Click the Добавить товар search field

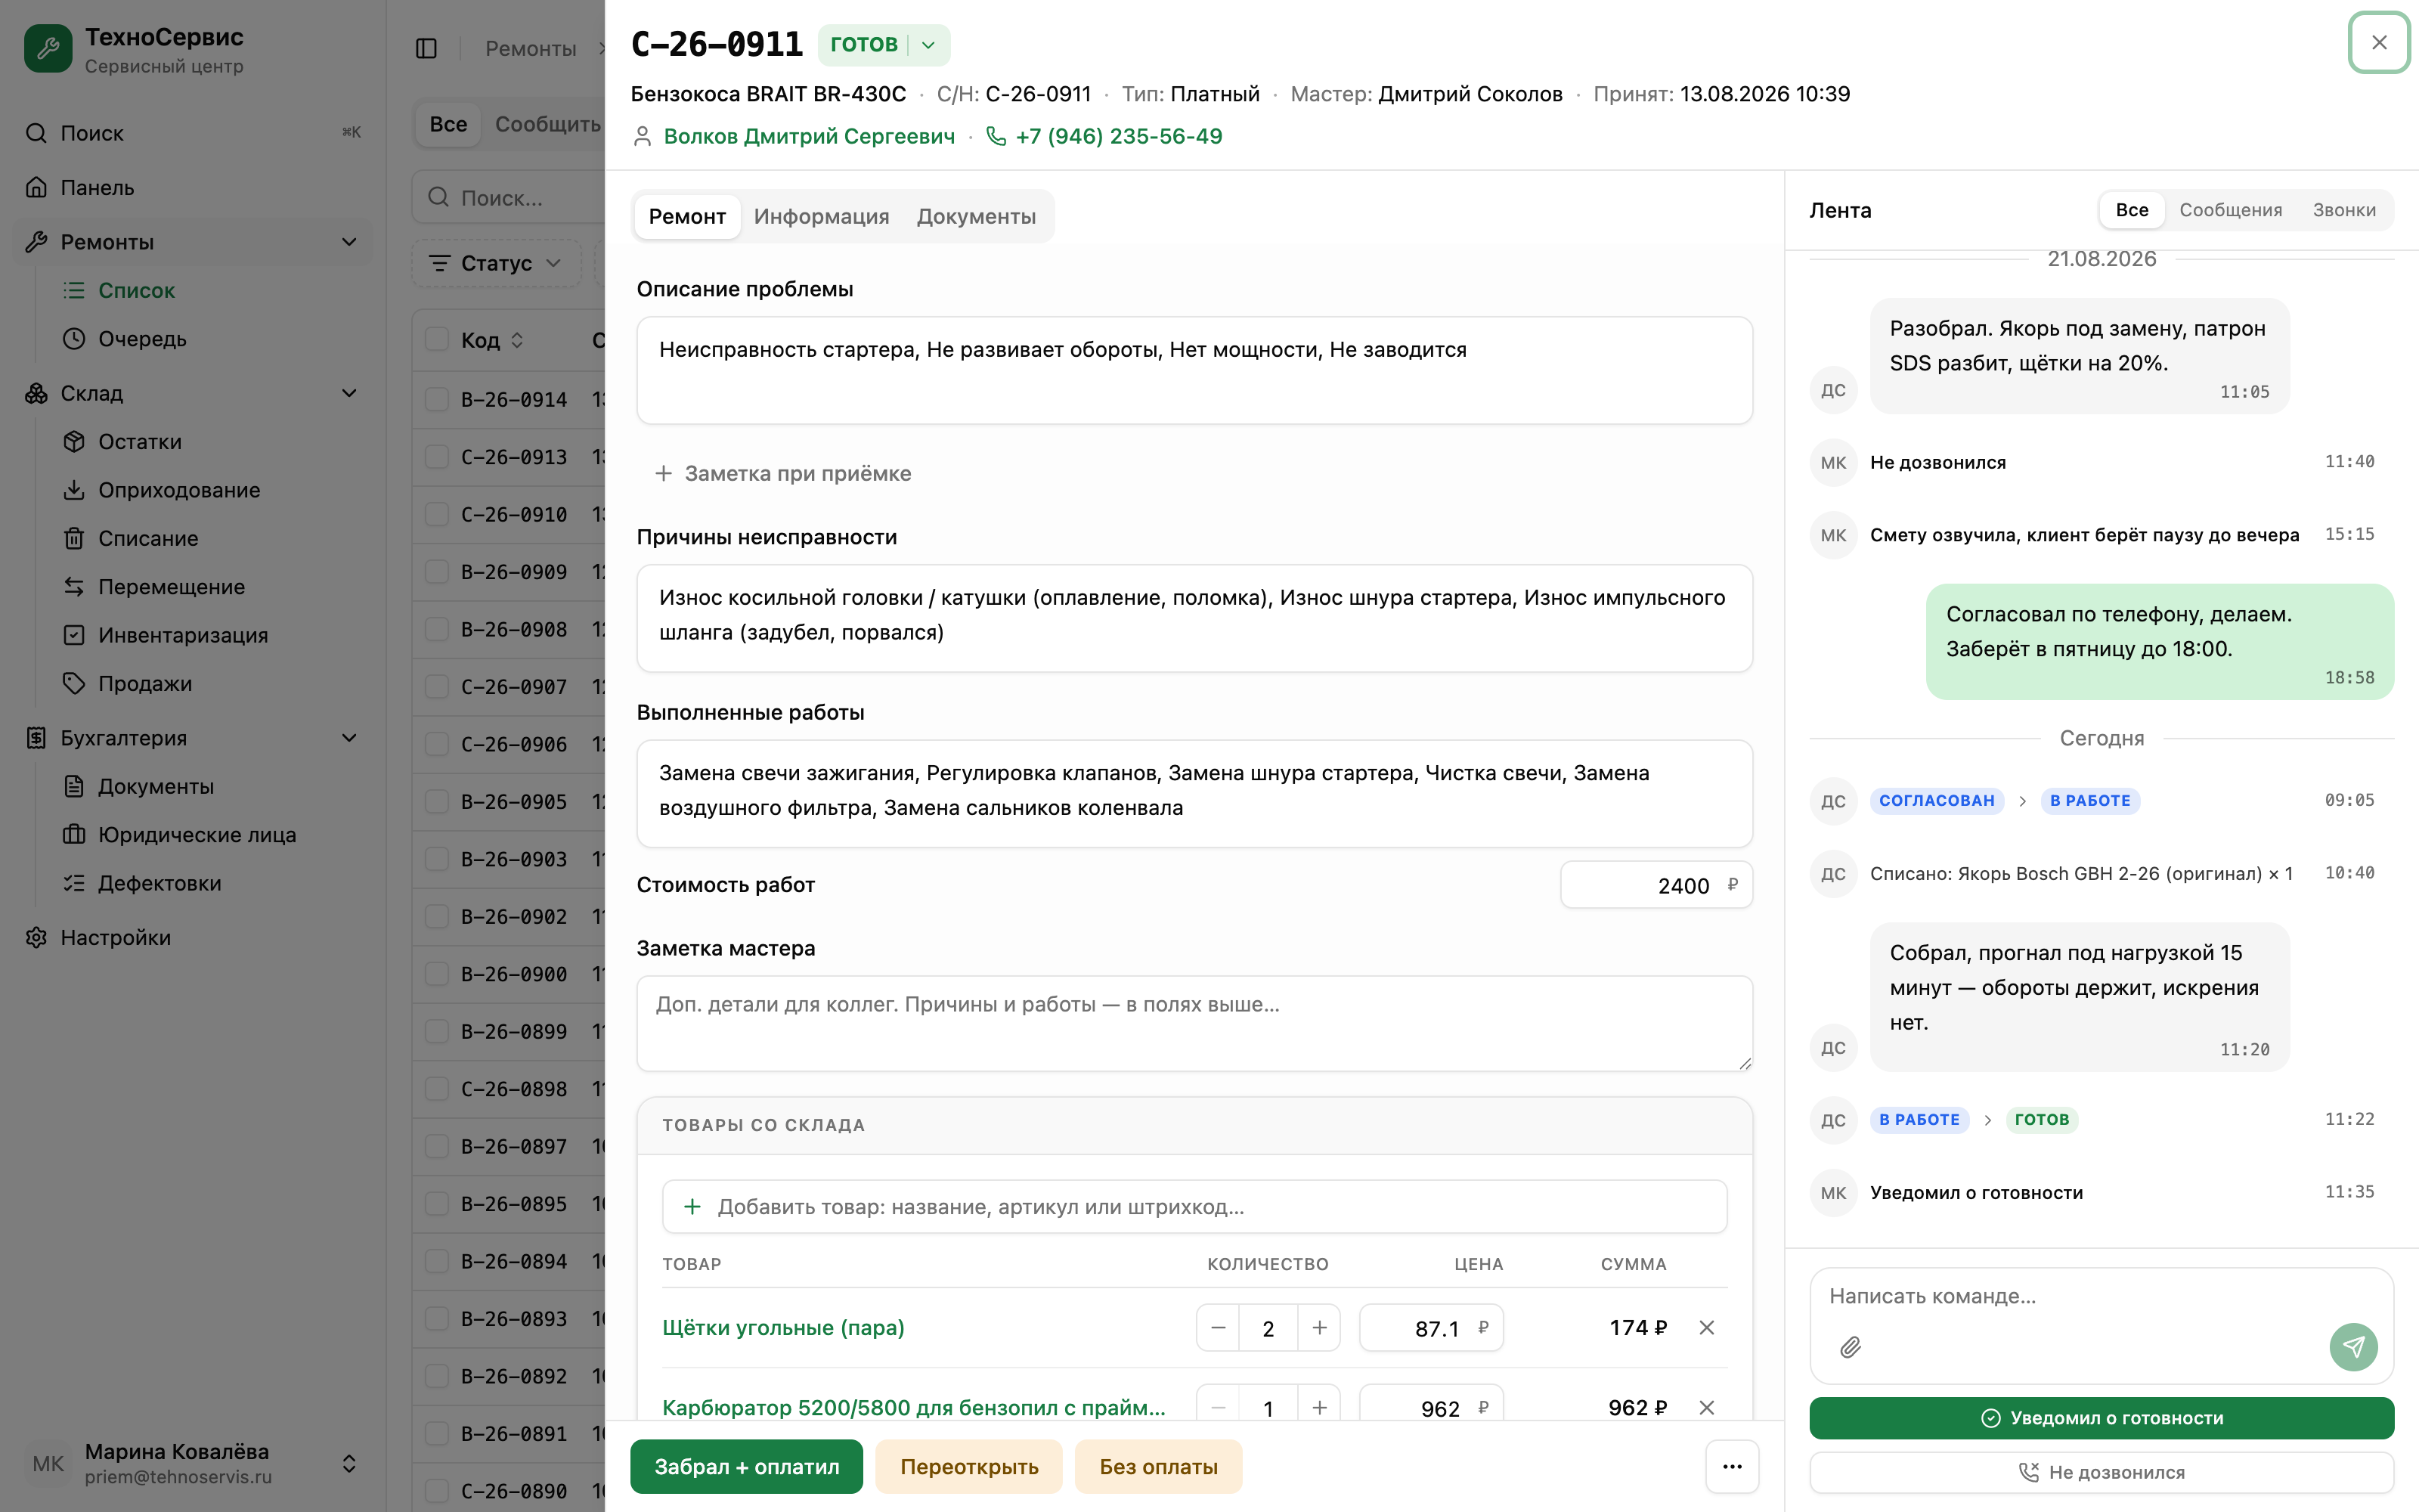coord(1194,1206)
